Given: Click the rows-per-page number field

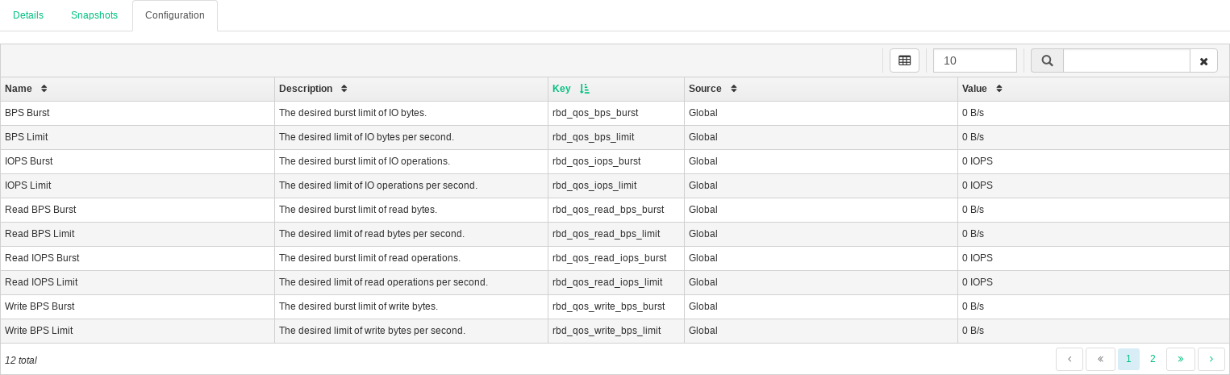Looking at the screenshot, I should [974, 60].
